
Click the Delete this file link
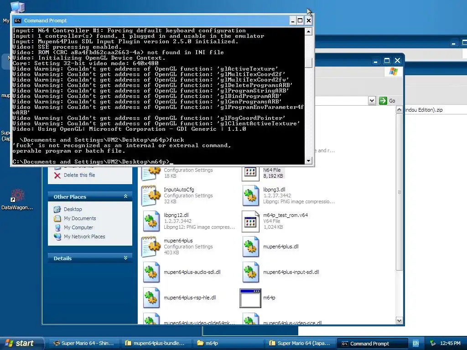click(x=79, y=175)
